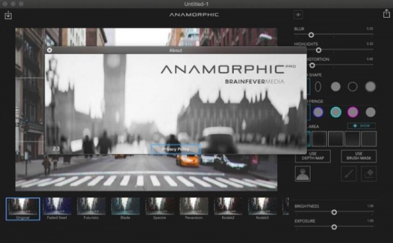The image size is (393, 243).
Task: Adjust the Distortion slider handle
Action: click(312, 65)
